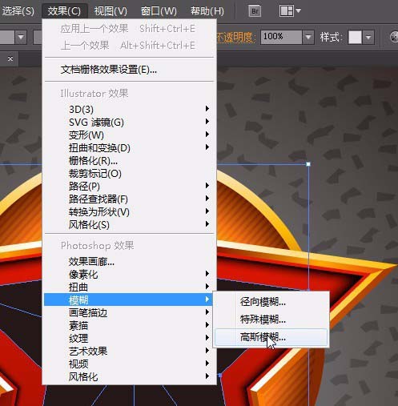The image size is (398, 406).
Task: Choose 高斯模糊... from blur submenu
Action: (271, 337)
